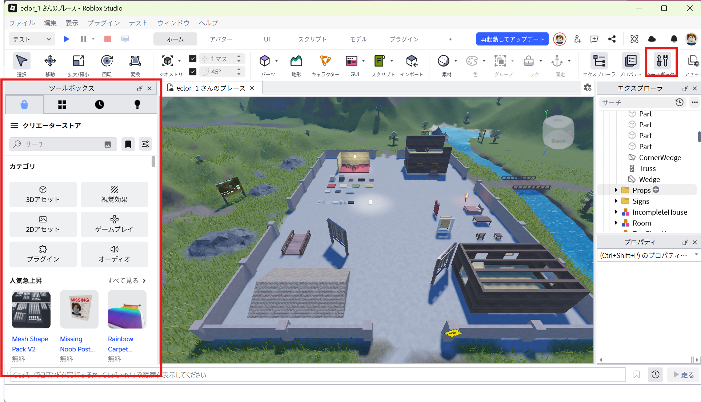Toggle the move snap 1マス checkbox
This screenshot has height=402, width=701.
193,59
